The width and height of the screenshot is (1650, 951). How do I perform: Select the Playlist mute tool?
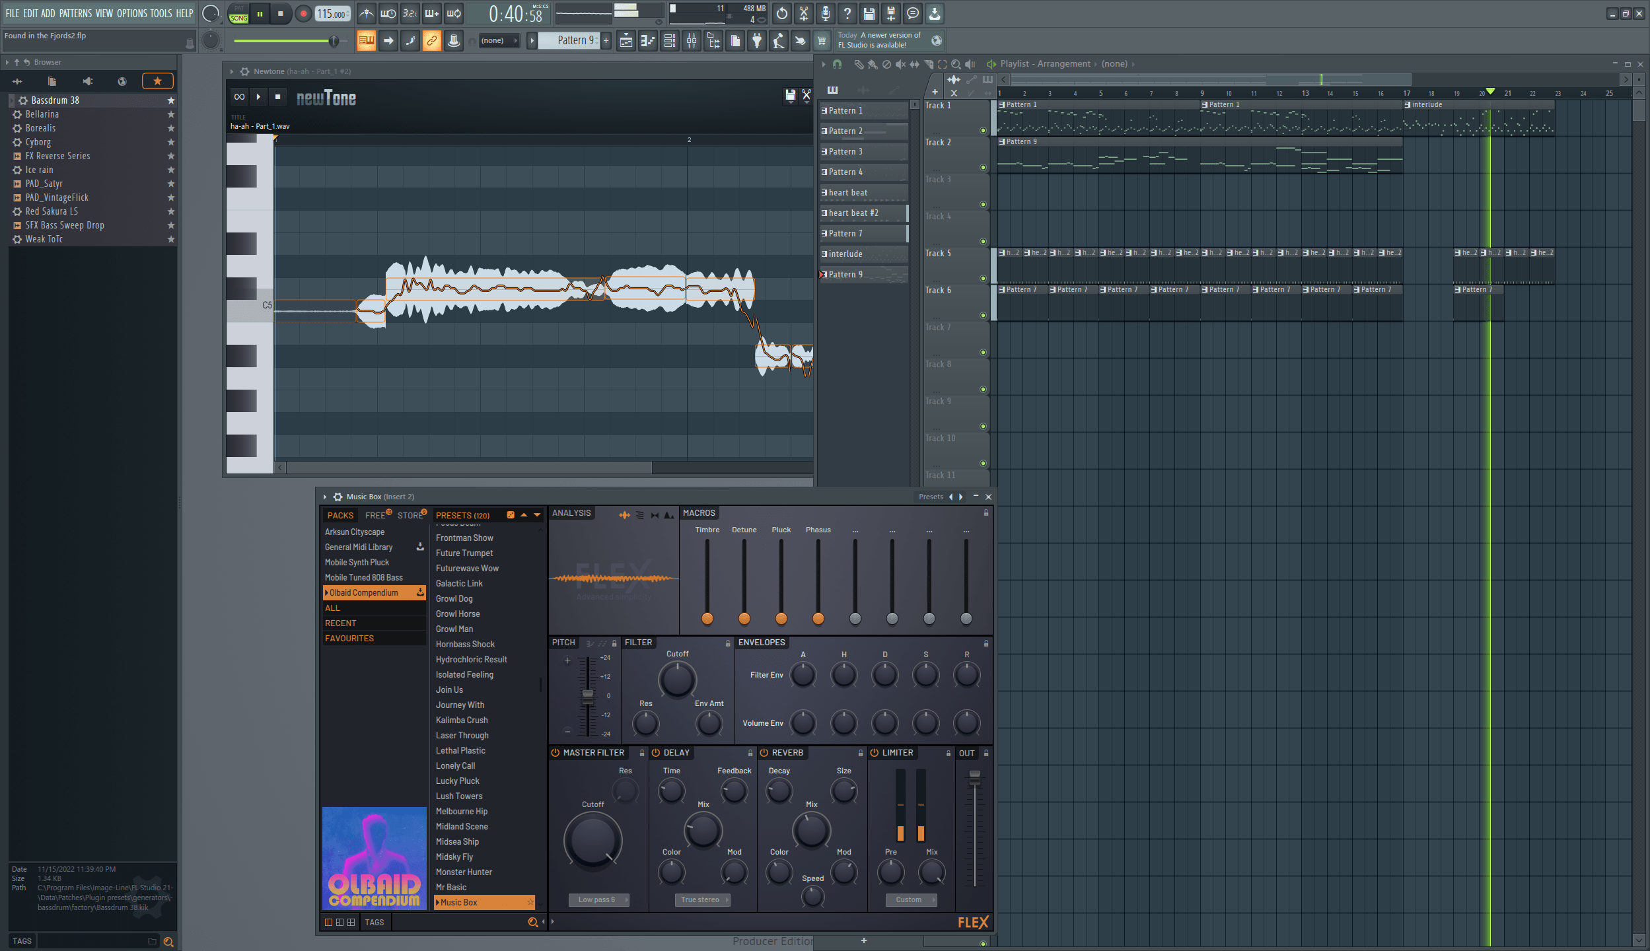(900, 64)
